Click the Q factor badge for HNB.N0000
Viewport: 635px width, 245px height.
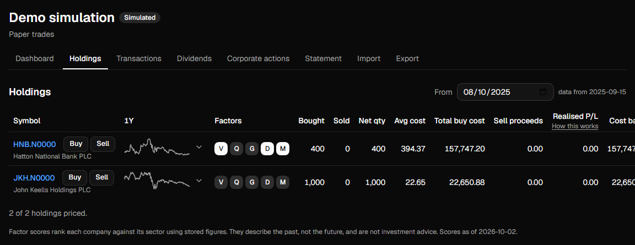pos(236,149)
